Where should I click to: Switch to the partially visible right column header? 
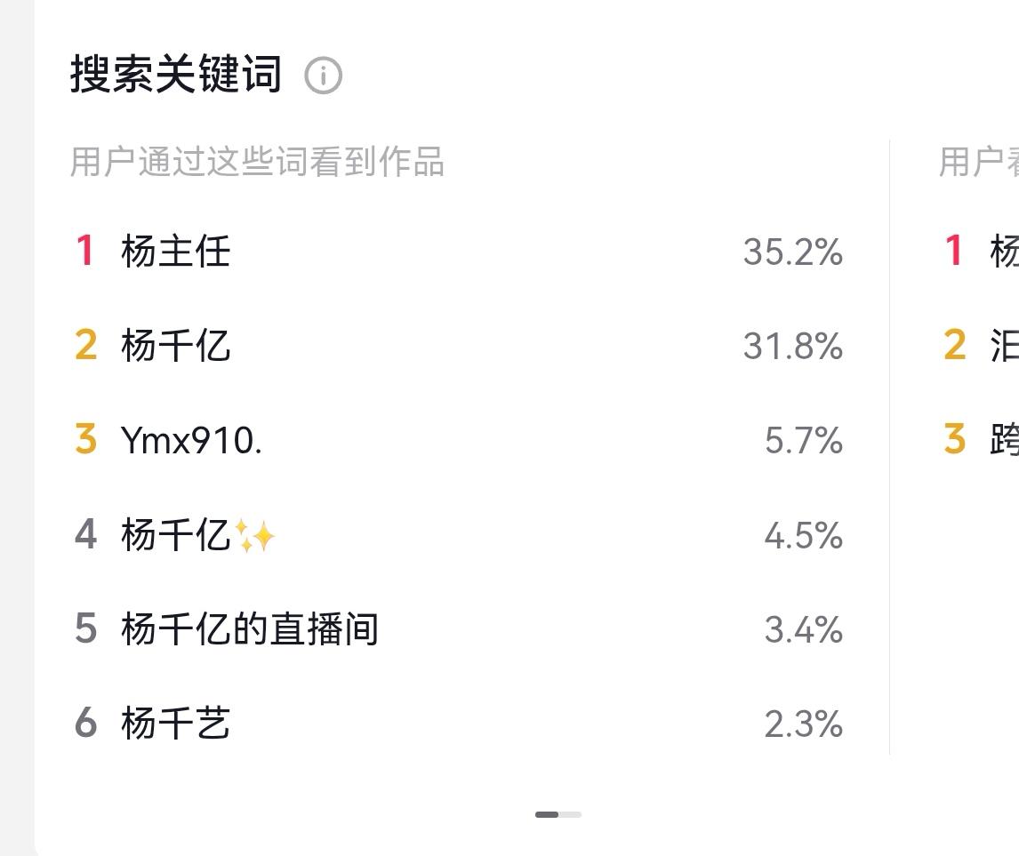979,162
